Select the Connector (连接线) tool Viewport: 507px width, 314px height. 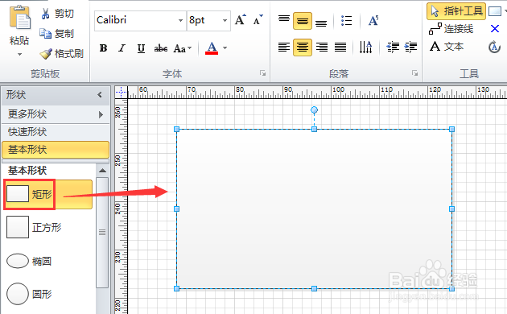point(451,29)
